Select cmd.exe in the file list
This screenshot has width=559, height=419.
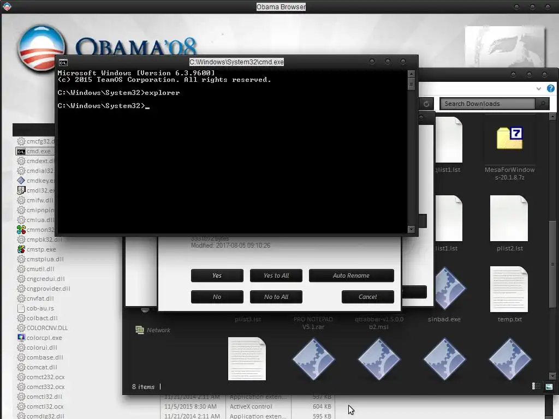[x=35, y=151]
